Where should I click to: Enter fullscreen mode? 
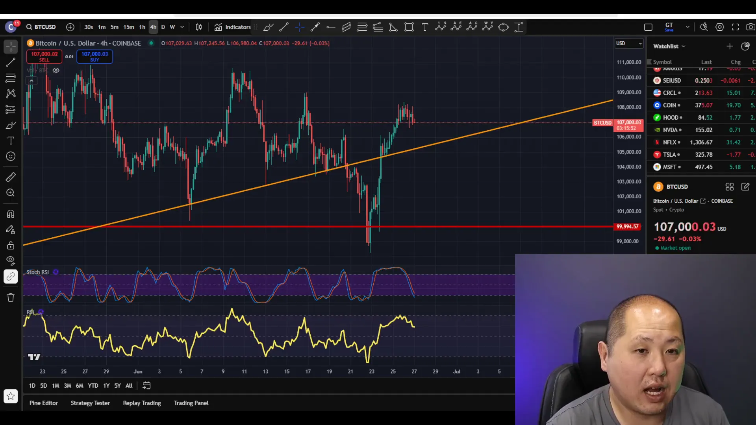pyautogui.click(x=736, y=27)
